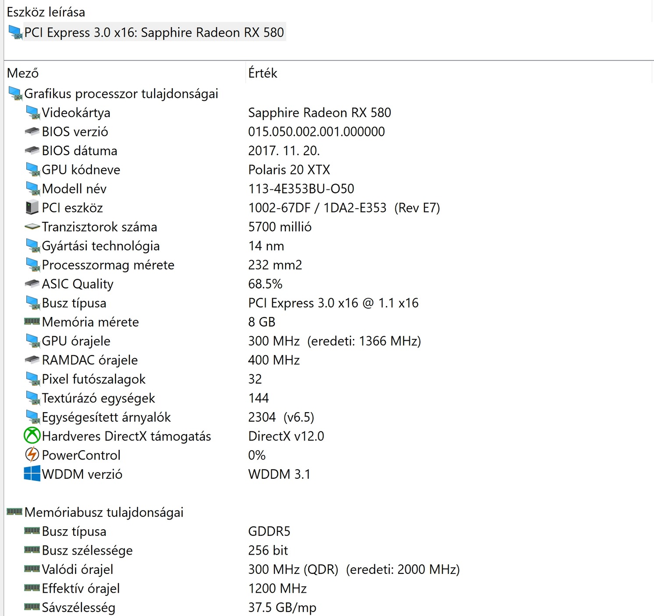Click the memory module icon beside Memória mérete
This screenshot has width=654, height=616.
point(32,322)
